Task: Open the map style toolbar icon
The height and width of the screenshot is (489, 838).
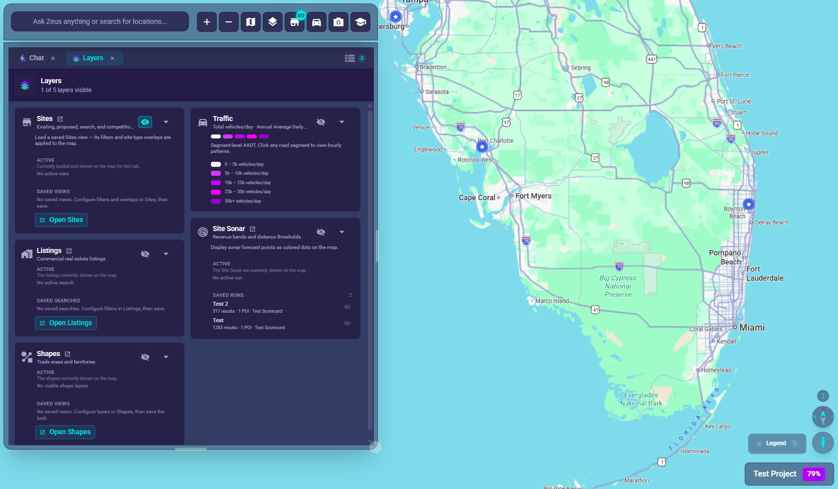Action: tap(251, 22)
